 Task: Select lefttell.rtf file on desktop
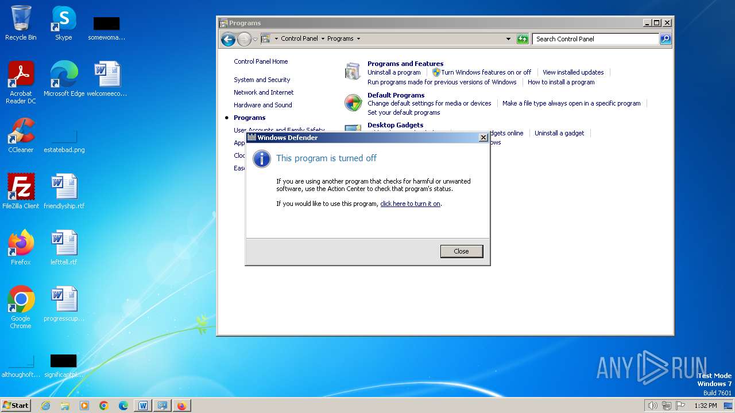[64, 248]
